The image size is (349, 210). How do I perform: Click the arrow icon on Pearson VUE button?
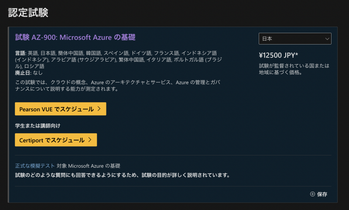pos(99,109)
